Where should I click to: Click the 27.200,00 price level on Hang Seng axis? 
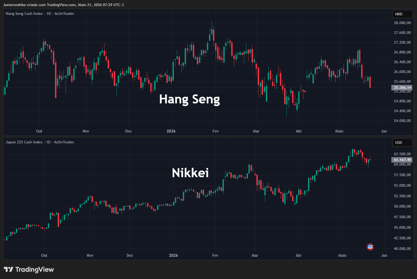click(x=402, y=42)
